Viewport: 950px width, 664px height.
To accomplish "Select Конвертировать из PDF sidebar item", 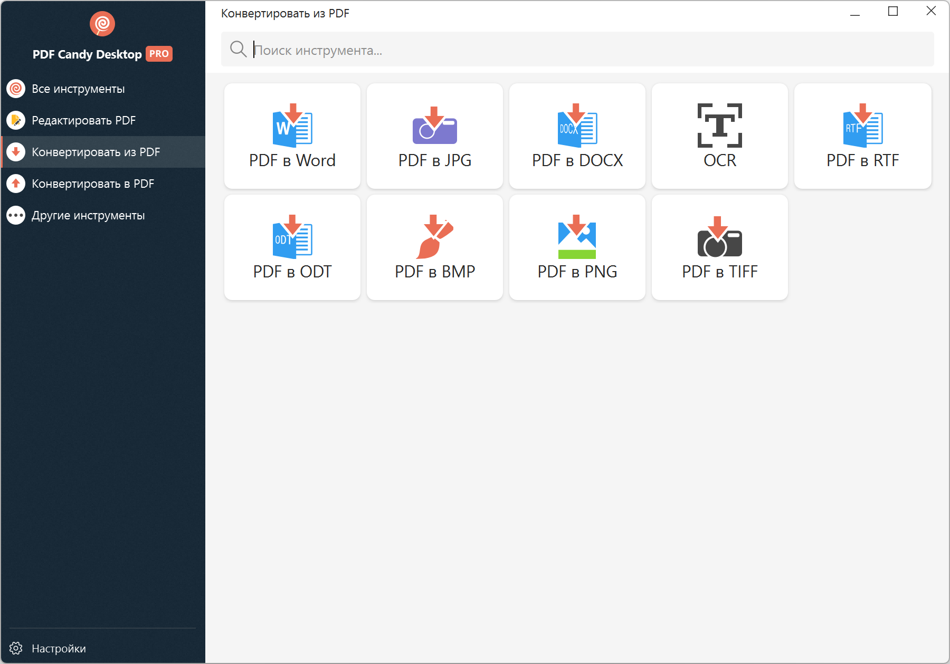I will (103, 152).
